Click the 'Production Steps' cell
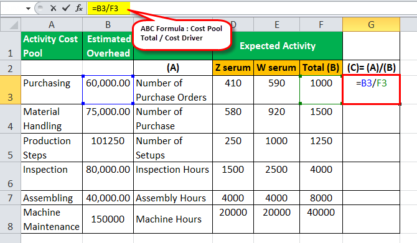 [52, 148]
